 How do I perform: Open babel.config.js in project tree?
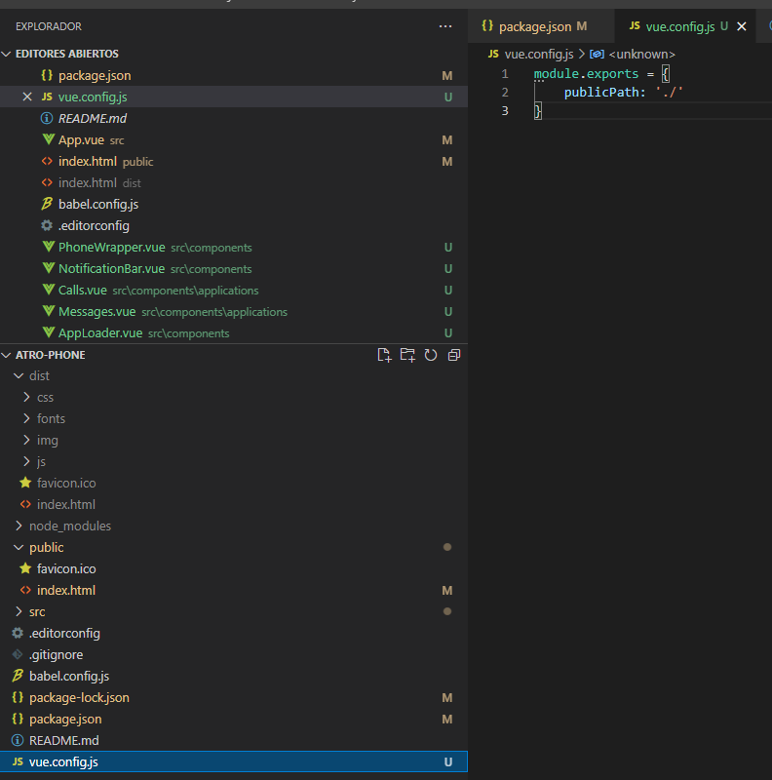[x=234, y=676]
